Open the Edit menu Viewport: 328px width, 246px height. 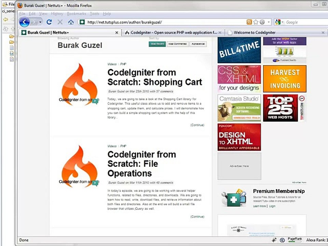pyautogui.click(x=32, y=14)
